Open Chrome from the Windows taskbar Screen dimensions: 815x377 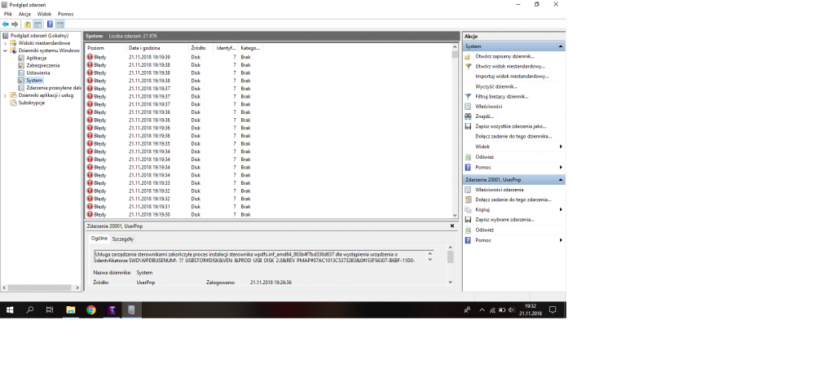point(90,309)
